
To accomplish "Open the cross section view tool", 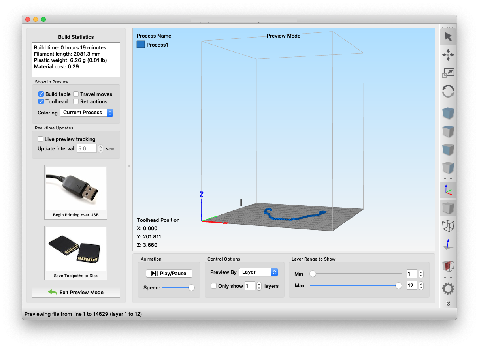I will 448,266.
